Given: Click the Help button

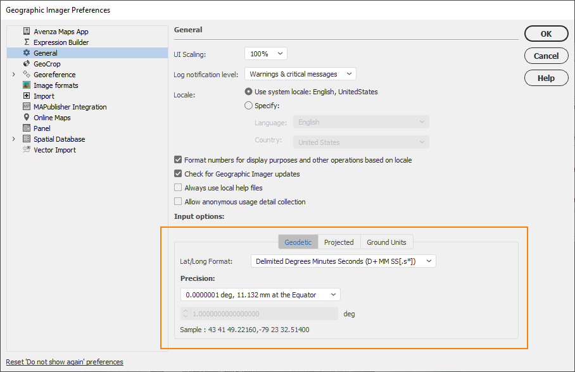Looking at the screenshot, I should tap(547, 78).
